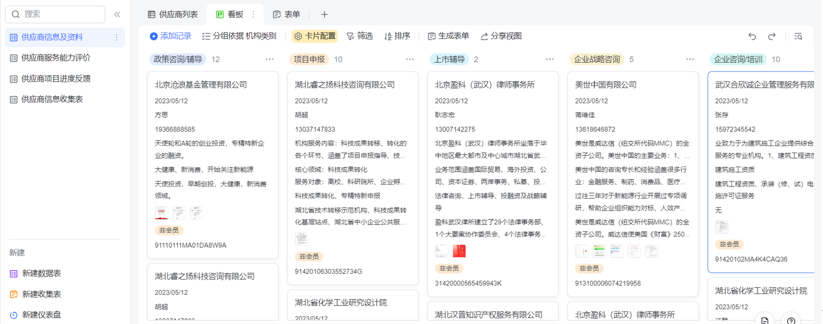
Task: Open attachment thumbnail in 武汉合欣诚 card
Action: point(722,227)
